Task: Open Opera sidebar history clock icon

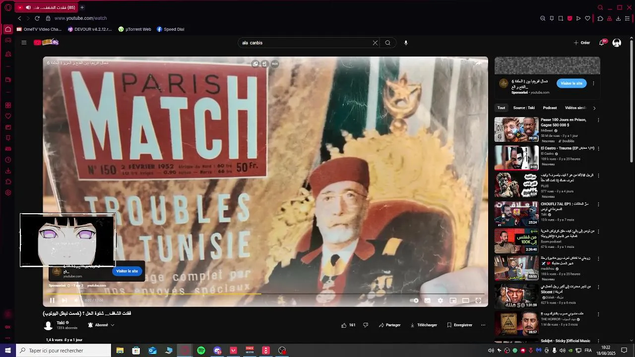Action: pos(8,160)
